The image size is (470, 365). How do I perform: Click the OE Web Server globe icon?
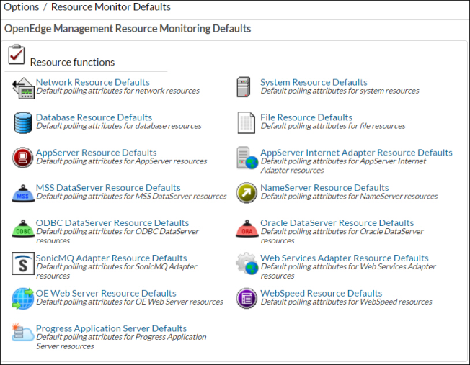click(x=23, y=299)
